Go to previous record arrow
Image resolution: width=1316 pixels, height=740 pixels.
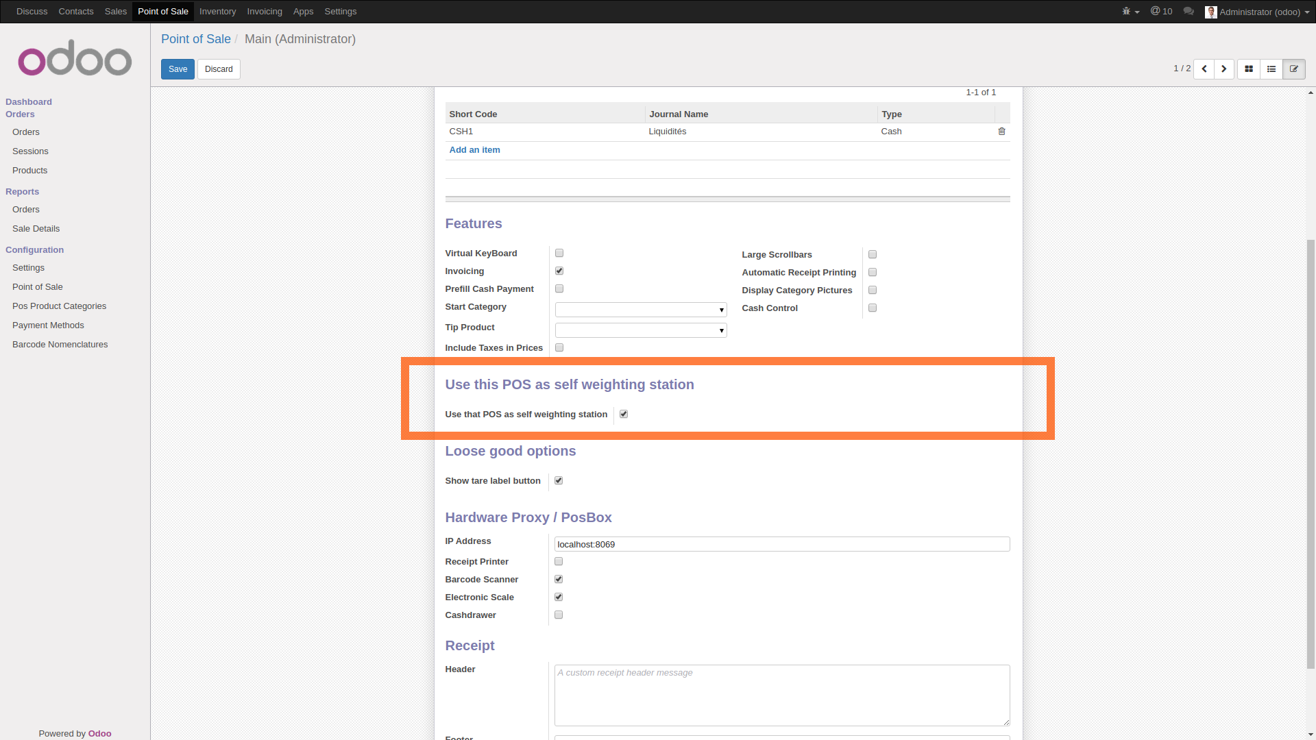click(1204, 69)
